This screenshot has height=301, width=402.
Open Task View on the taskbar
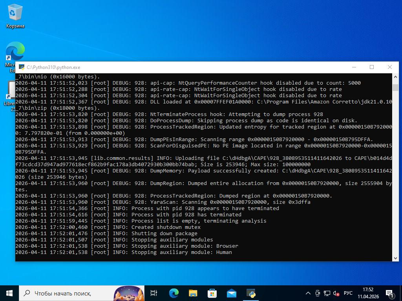click(154, 293)
